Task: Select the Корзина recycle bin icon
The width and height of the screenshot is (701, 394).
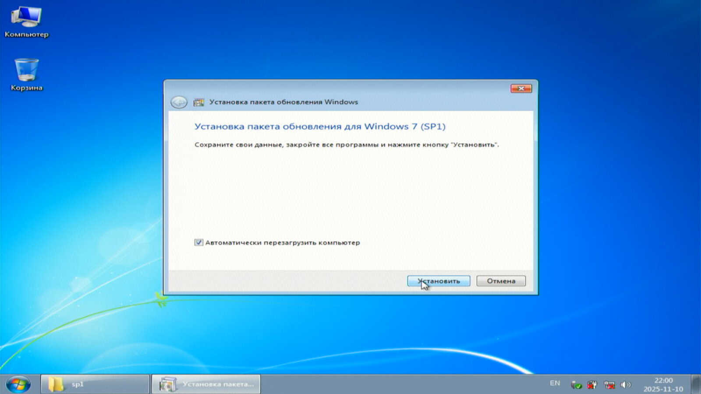Action: [x=27, y=74]
